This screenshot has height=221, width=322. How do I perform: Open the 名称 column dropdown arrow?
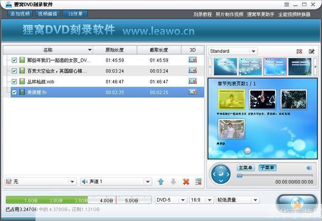point(89,50)
